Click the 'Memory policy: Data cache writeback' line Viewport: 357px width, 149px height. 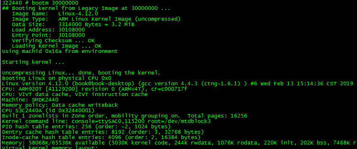(x=60, y=105)
